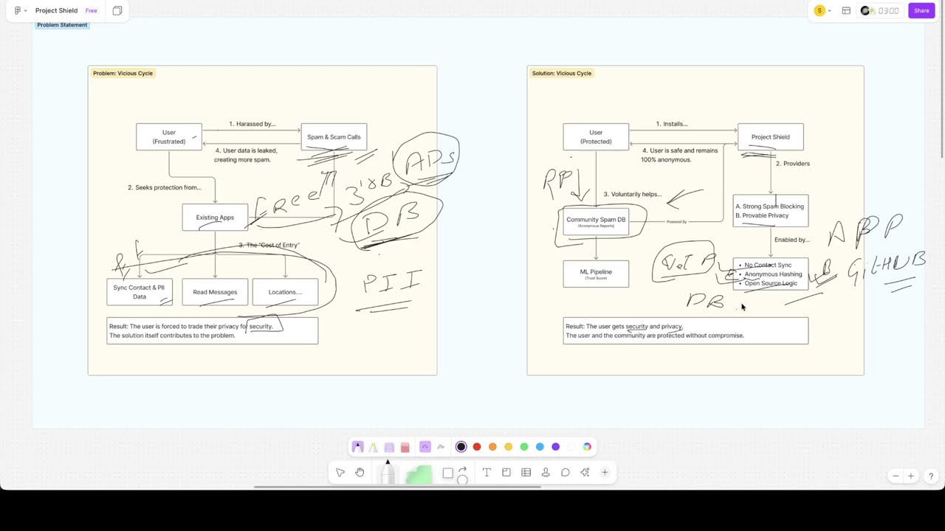Click the Share button
945x531 pixels.
(x=921, y=10)
